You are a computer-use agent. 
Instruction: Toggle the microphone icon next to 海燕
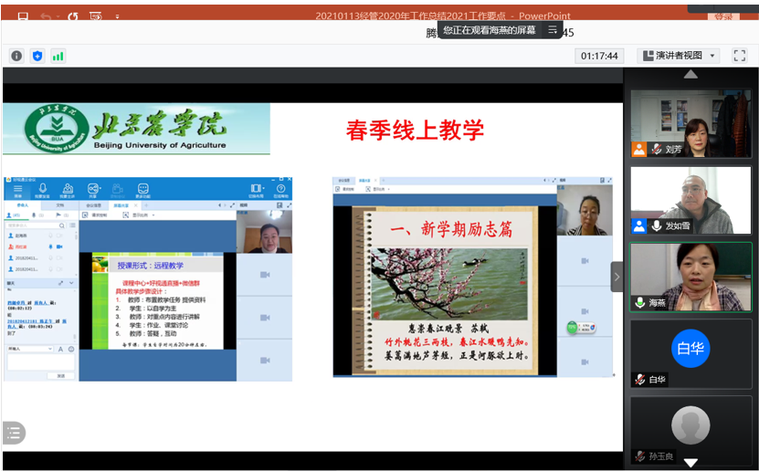pos(640,302)
